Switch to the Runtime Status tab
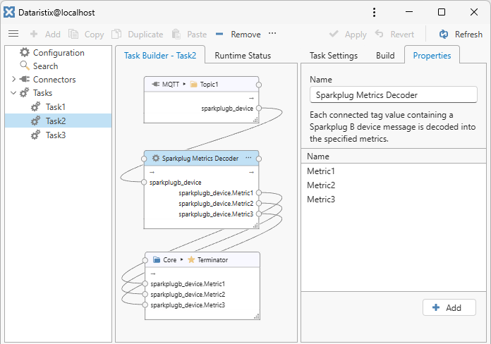 (x=242, y=56)
